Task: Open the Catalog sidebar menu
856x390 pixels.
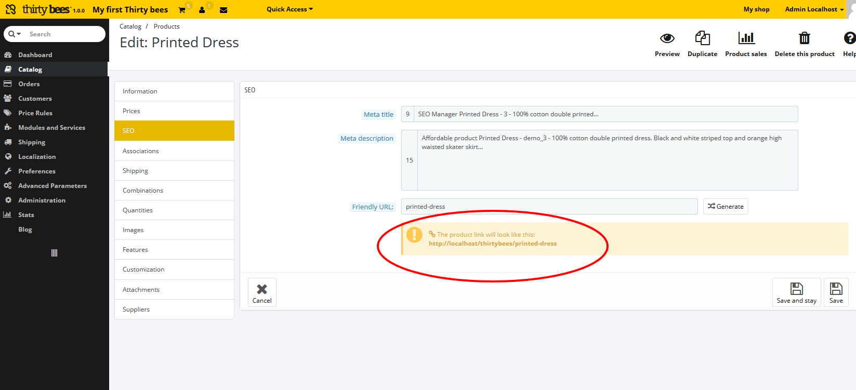Action: pyautogui.click(x=54, y=69)
